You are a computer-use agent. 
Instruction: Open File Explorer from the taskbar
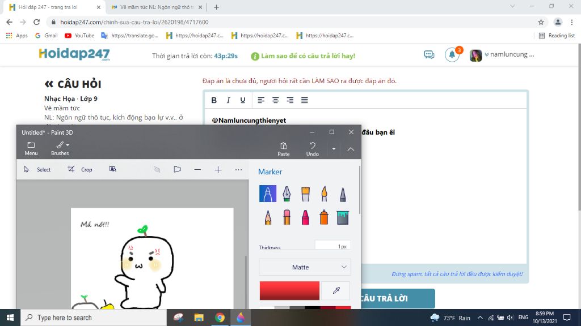tap(199, 318)
